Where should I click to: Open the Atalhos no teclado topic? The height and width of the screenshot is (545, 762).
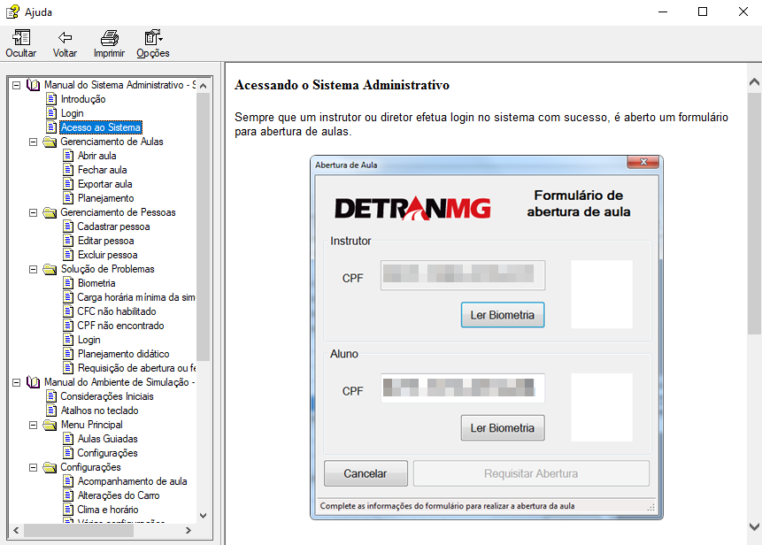99,411
